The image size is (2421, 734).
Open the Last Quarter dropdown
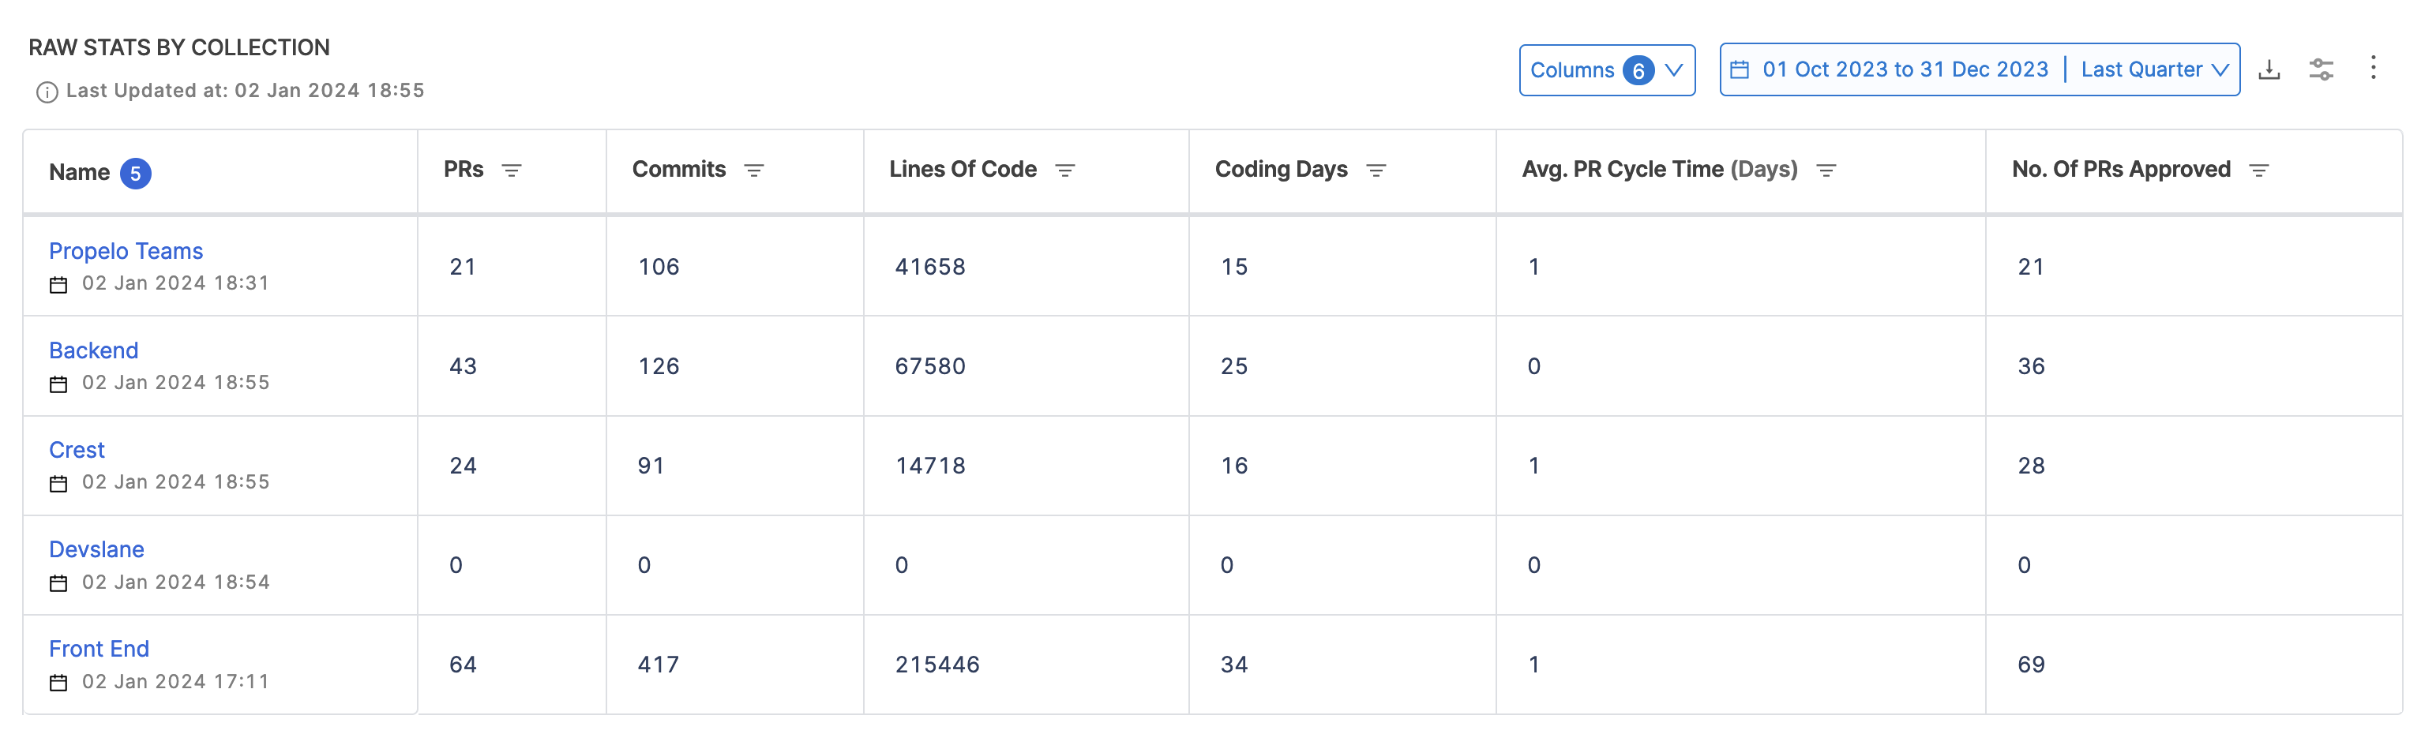[2153, 69]
